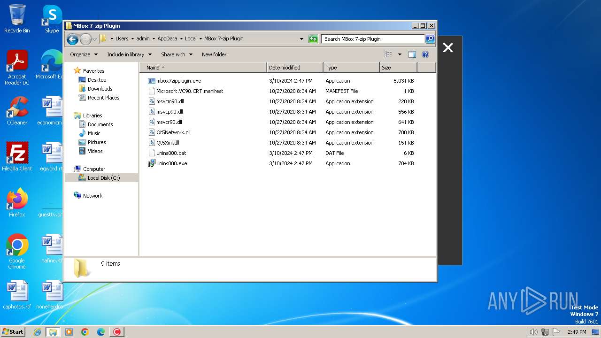Select the CCleaner desktop icon
Screen dimensions: 601x338
click(x=17, y=111)
